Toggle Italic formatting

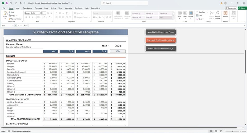(x=29, y=17)
